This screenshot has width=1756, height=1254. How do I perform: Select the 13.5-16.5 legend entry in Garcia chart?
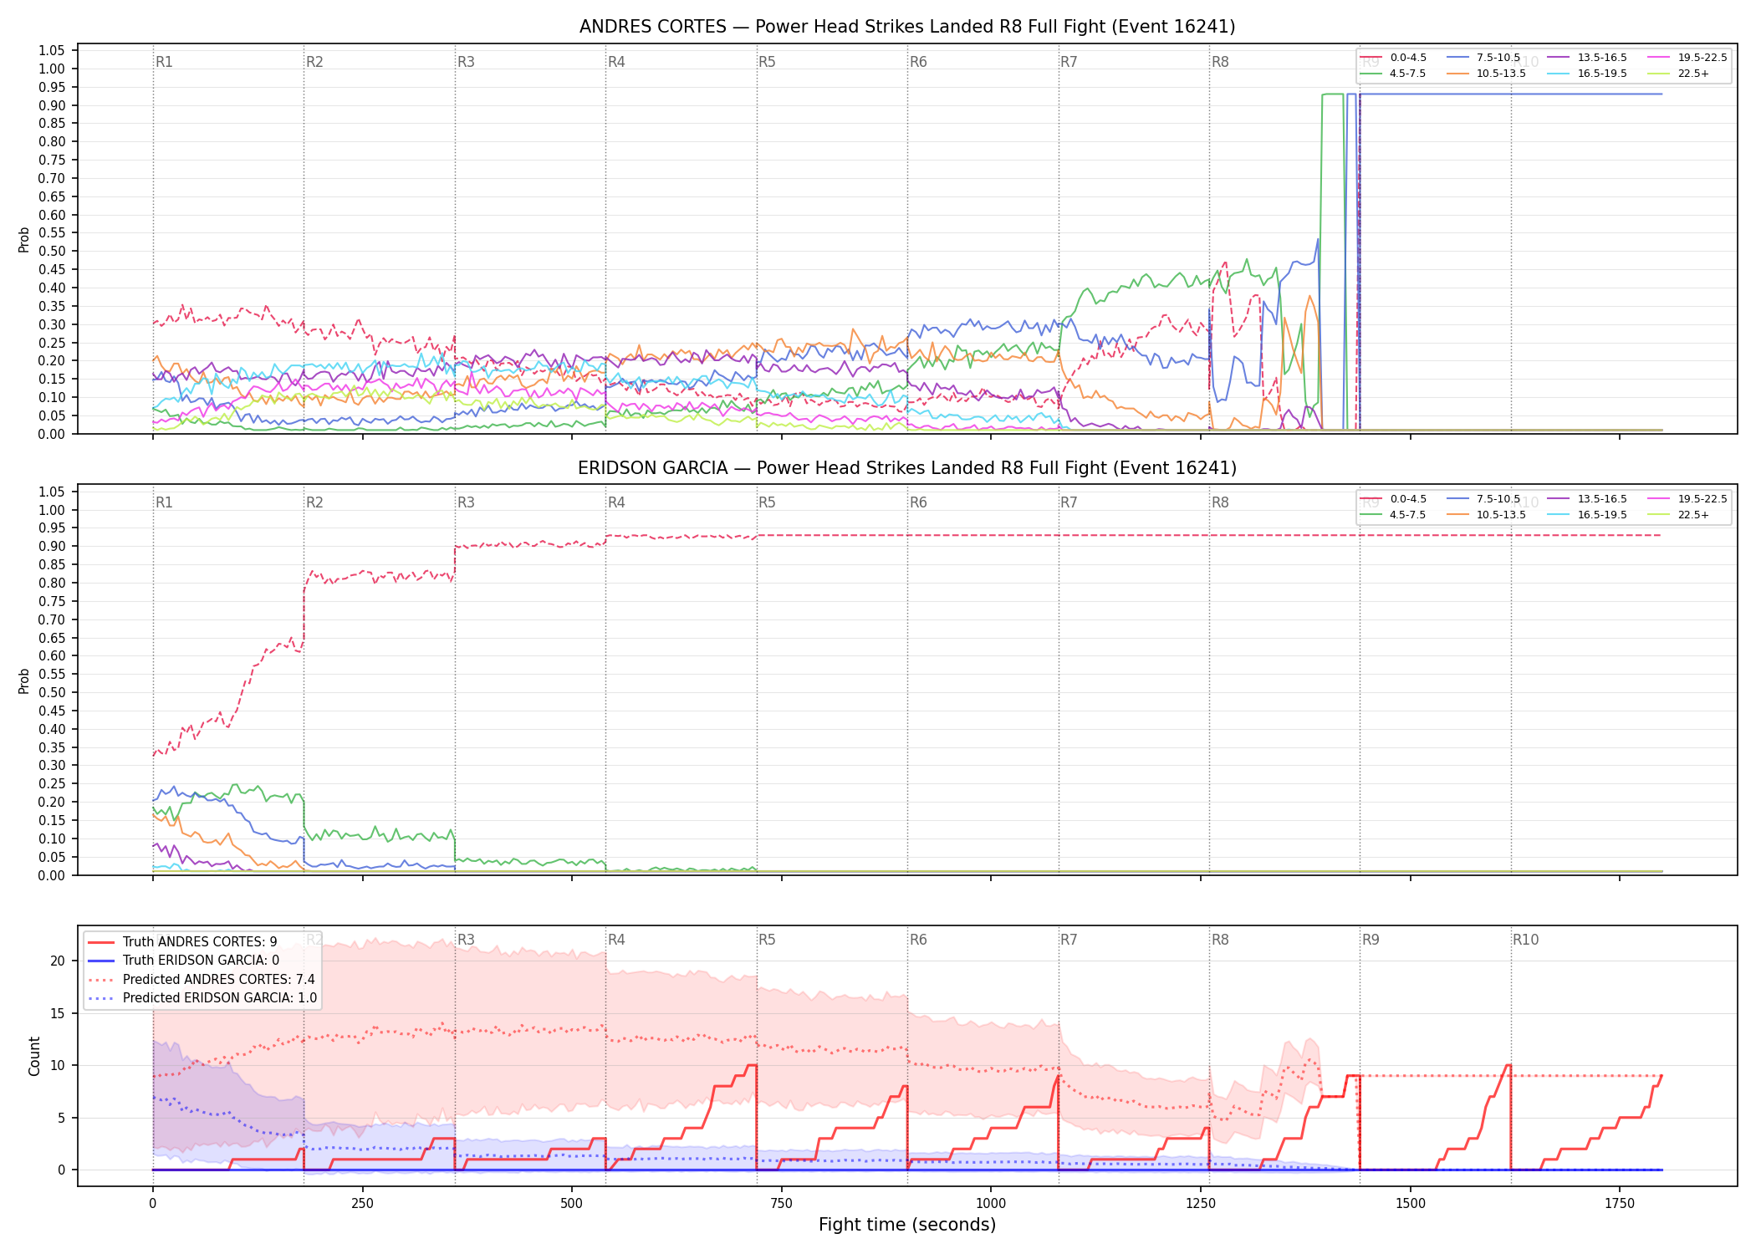(x=1587, y=499)
